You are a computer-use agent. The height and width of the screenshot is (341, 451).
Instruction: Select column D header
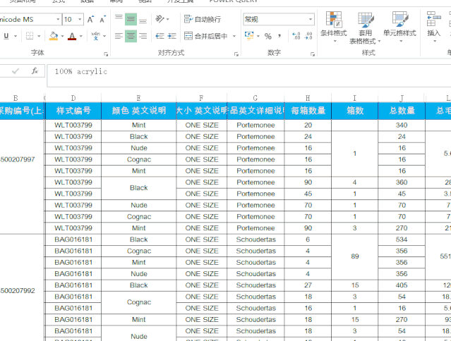point(73,98)
